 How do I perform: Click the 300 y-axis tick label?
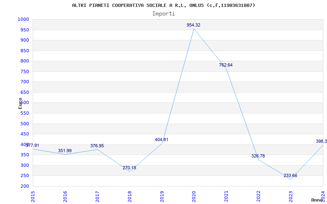(x=25, y=165)
